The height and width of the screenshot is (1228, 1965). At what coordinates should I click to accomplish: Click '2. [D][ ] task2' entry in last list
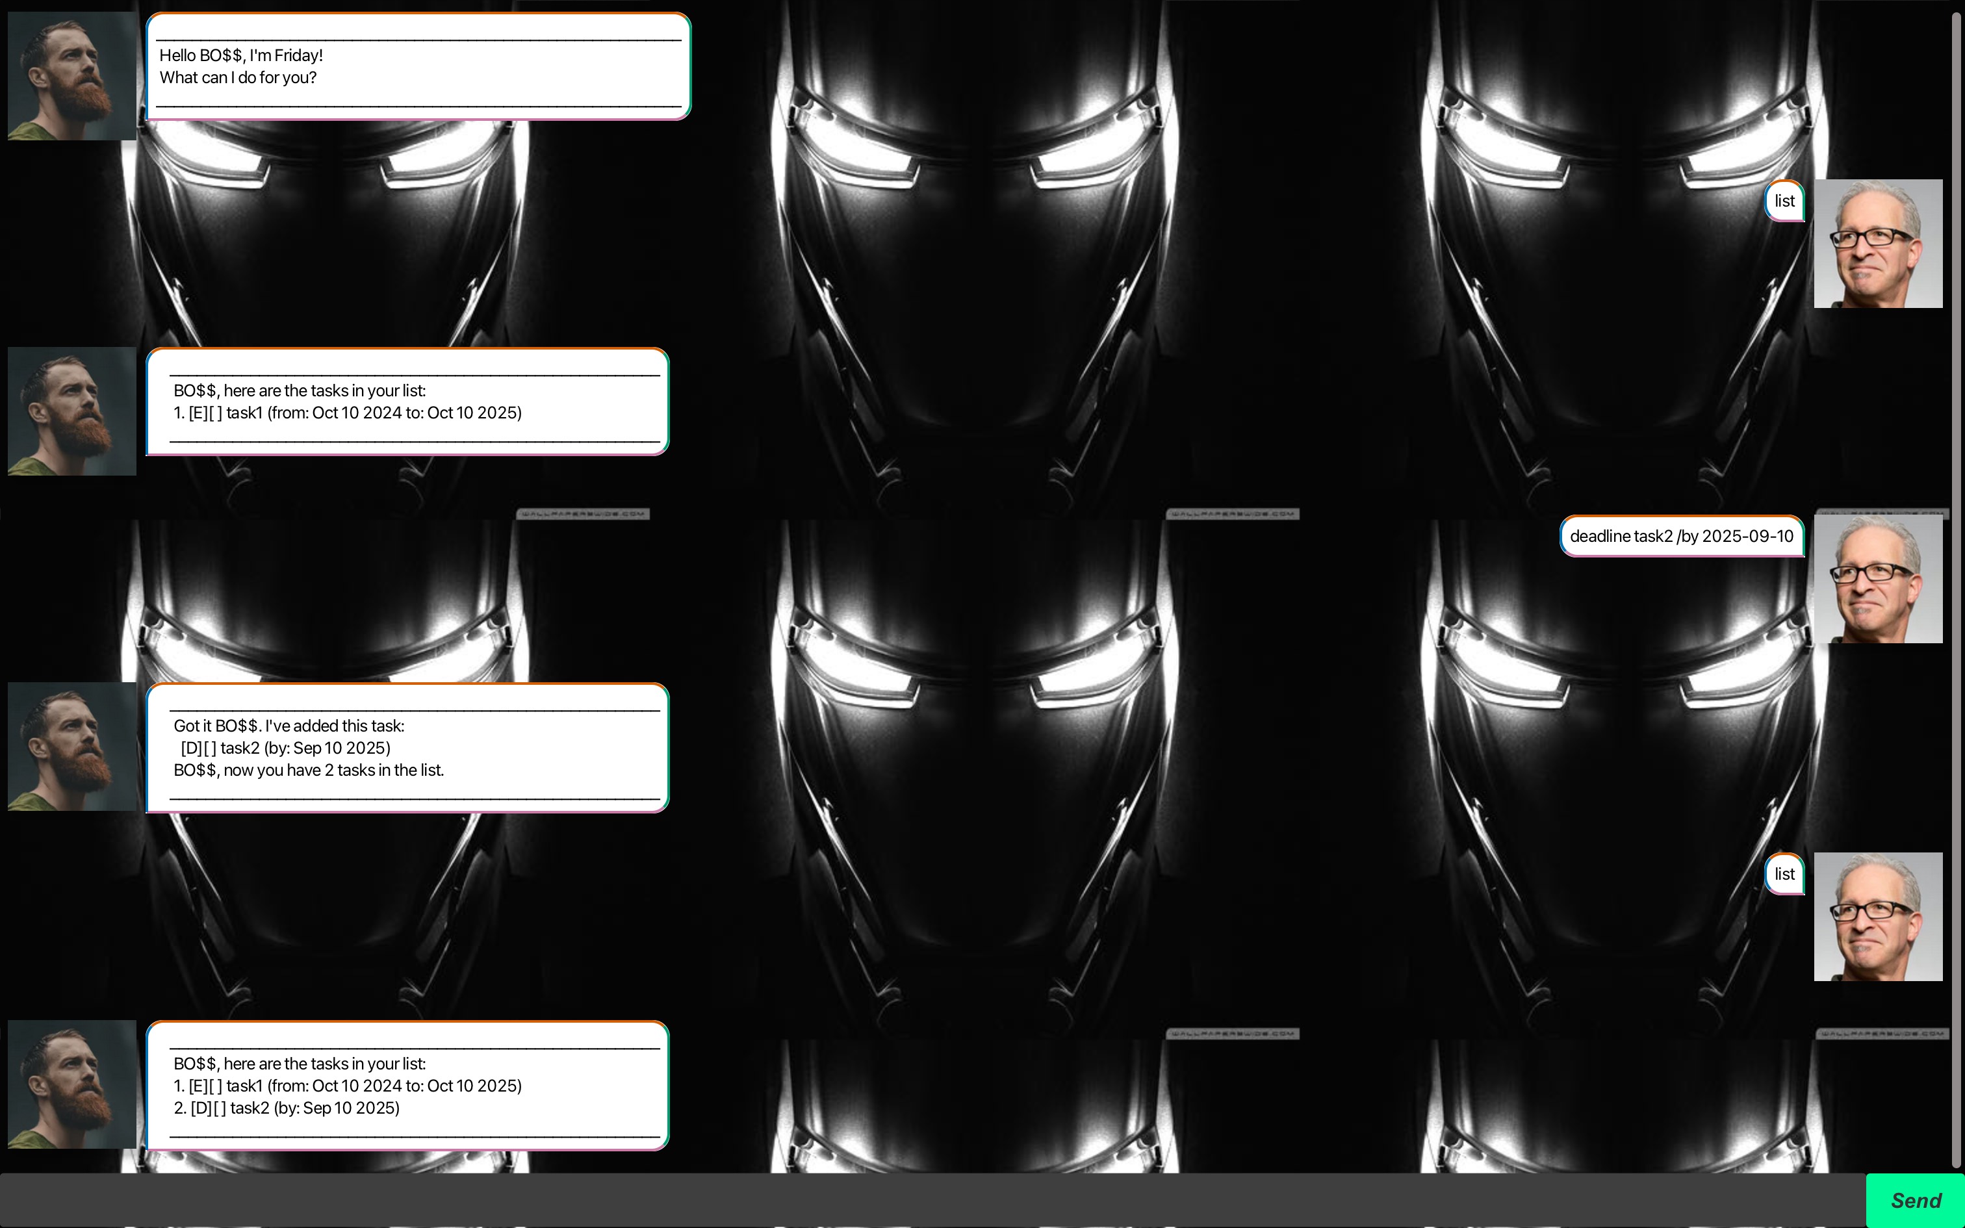tap(287, 1108)
